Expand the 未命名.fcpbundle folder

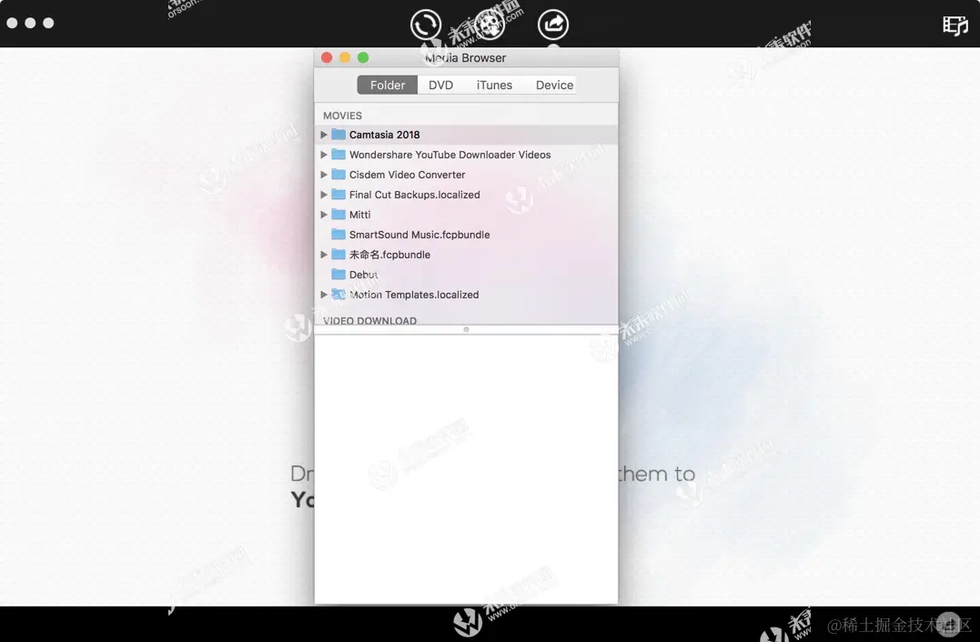[324, 255]
